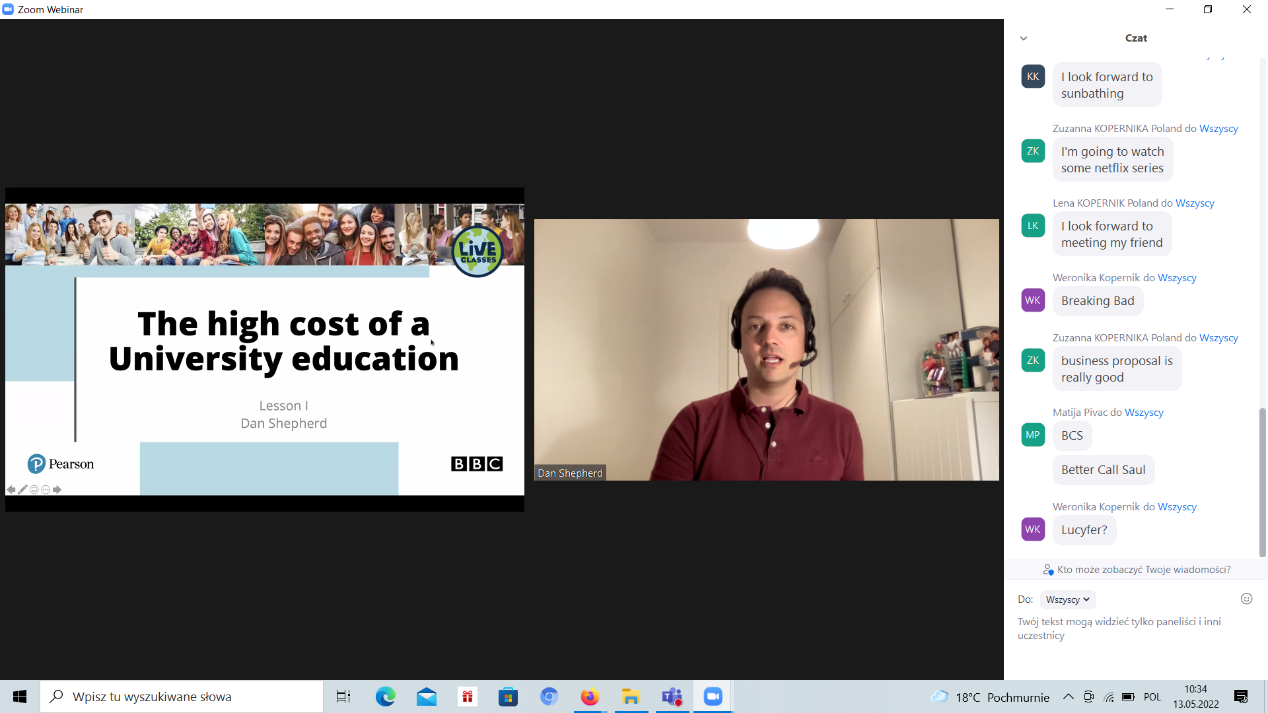This screenshot has width=1268, height=713.
Task: Click the battery status tray icon
Action: pos(1128,696)
